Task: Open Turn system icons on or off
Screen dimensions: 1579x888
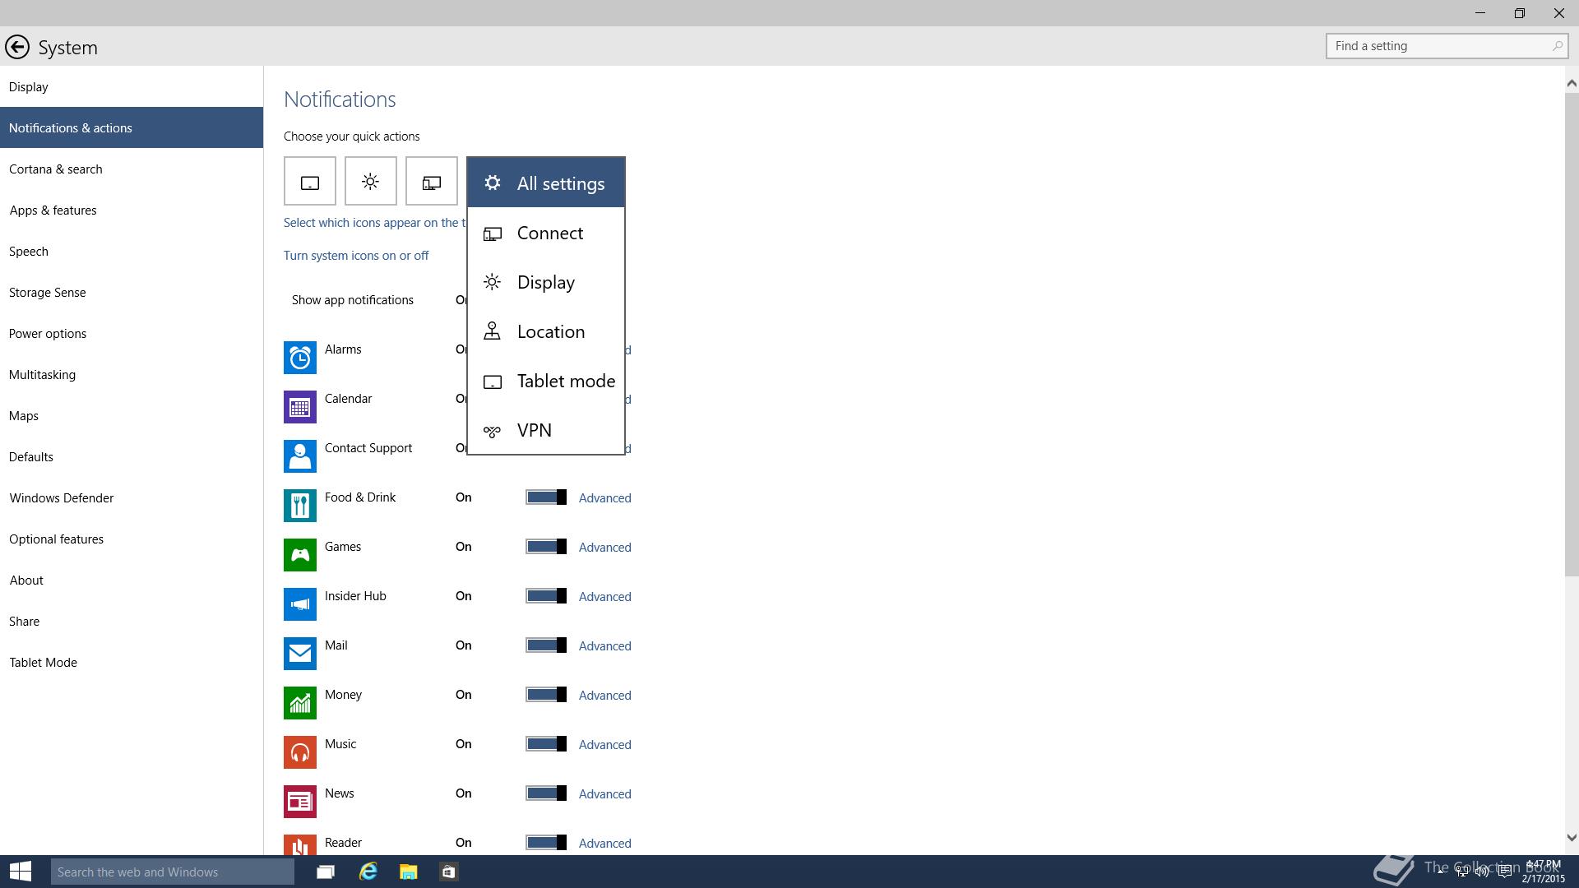Action: tap(356, 256)
